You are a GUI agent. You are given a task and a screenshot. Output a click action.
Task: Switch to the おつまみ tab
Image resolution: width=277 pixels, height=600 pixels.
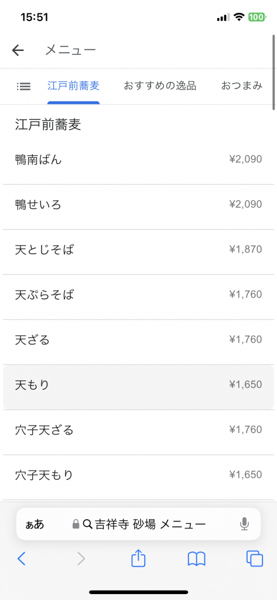click(241, 86)
